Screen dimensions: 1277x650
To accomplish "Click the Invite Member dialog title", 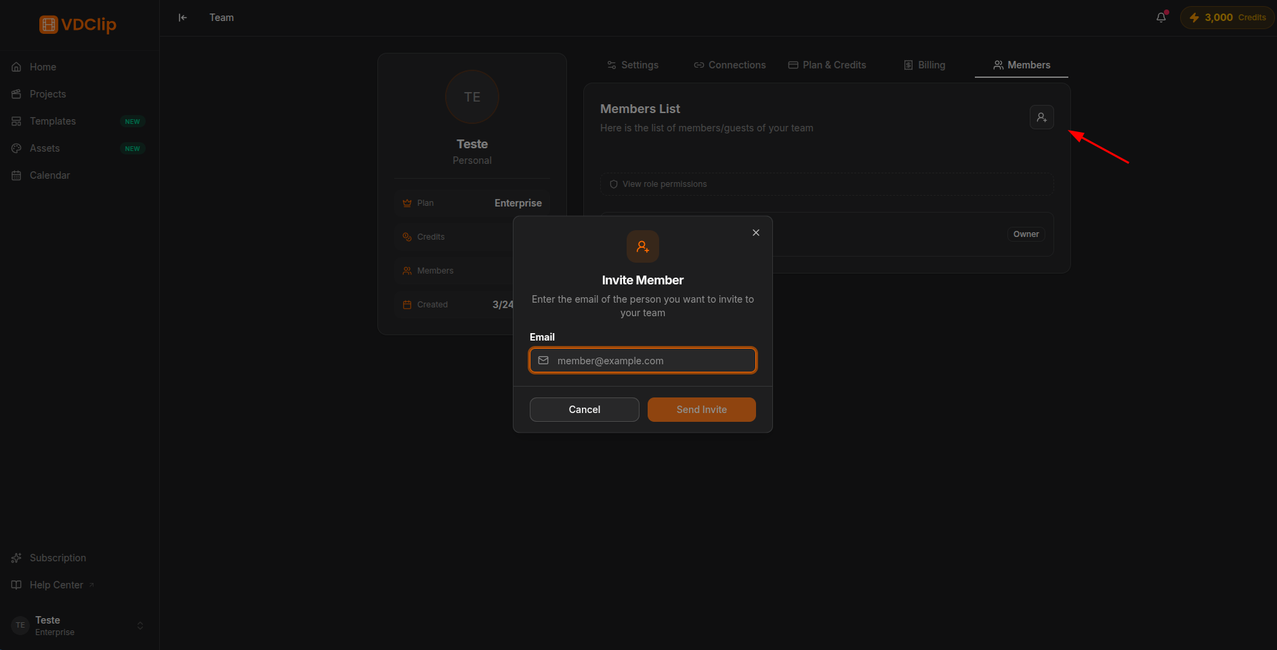I will pyautogui.click(x=643, y=280).
